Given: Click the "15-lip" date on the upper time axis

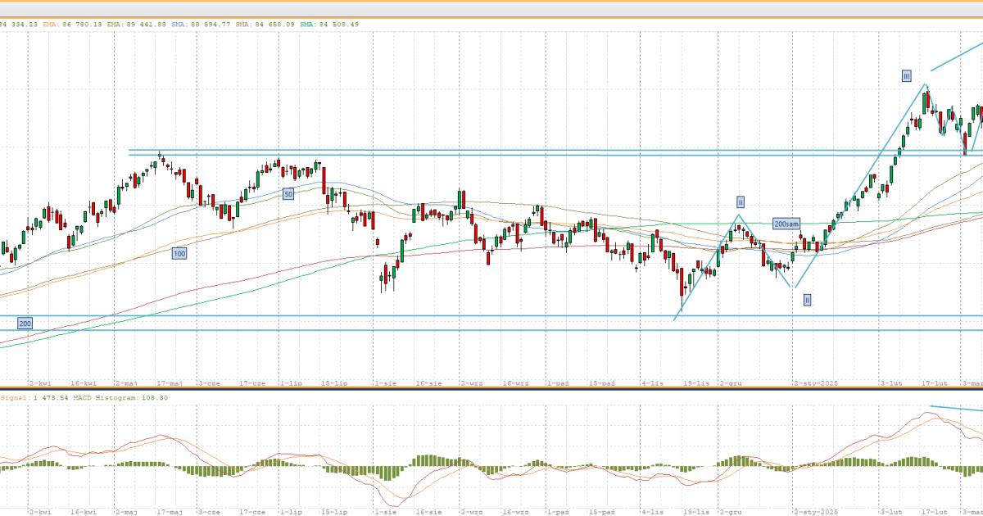Looking at the screenshot, I should coord(335,382).
